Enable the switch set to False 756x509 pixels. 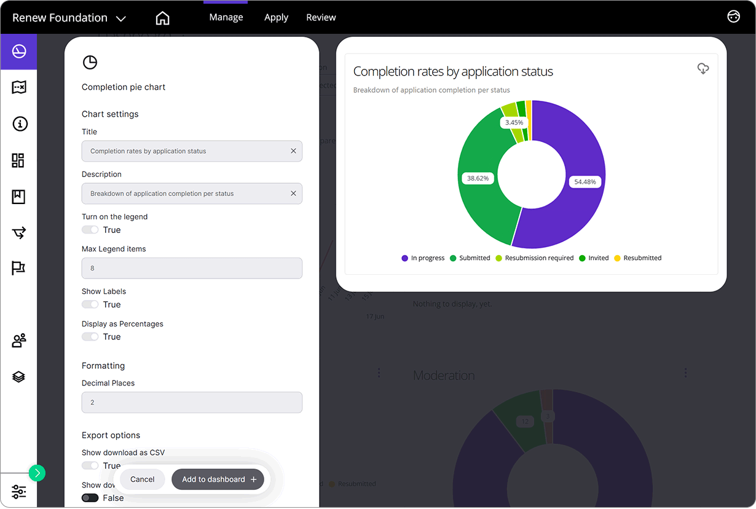90,498
